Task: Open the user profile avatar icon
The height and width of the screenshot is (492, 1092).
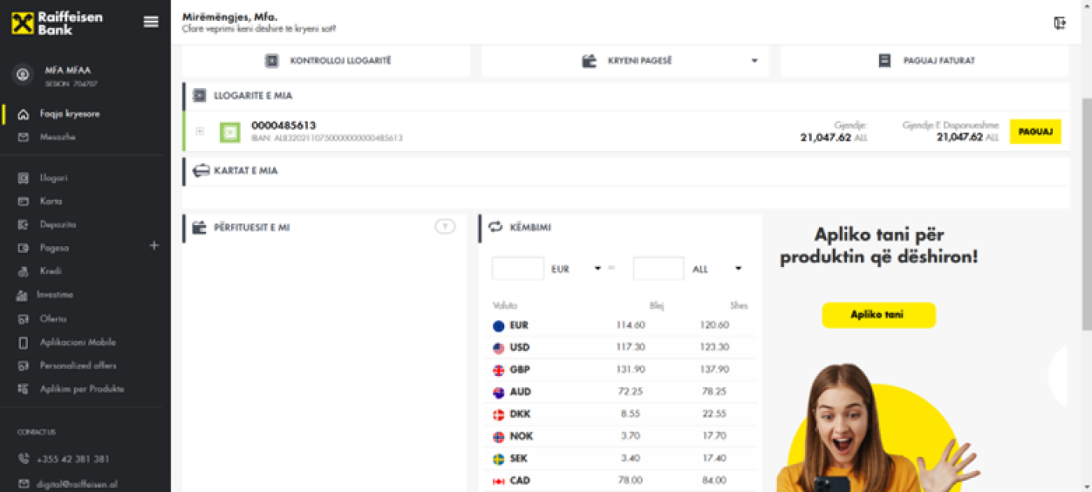Action: [x=23, y=75]
